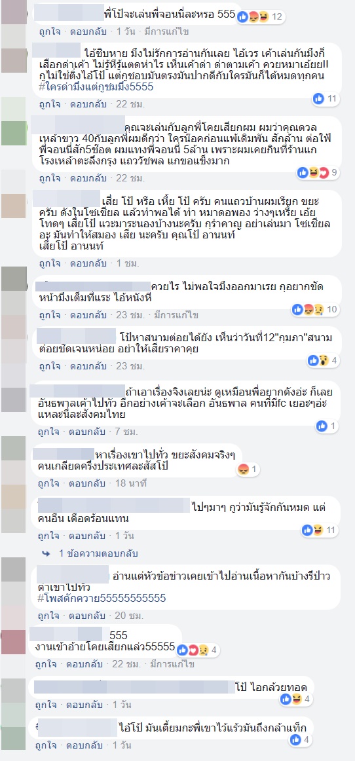Click ถูกใจ under the comment posted 1 ชม. ago

[x=49, y=263]
